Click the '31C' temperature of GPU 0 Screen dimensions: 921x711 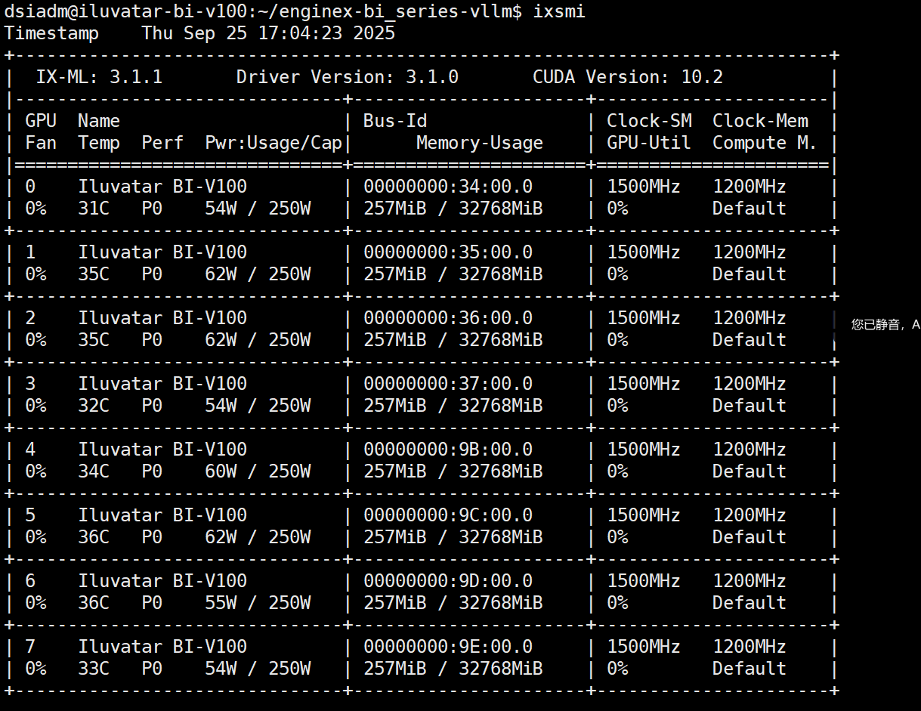tap(94, 209)
